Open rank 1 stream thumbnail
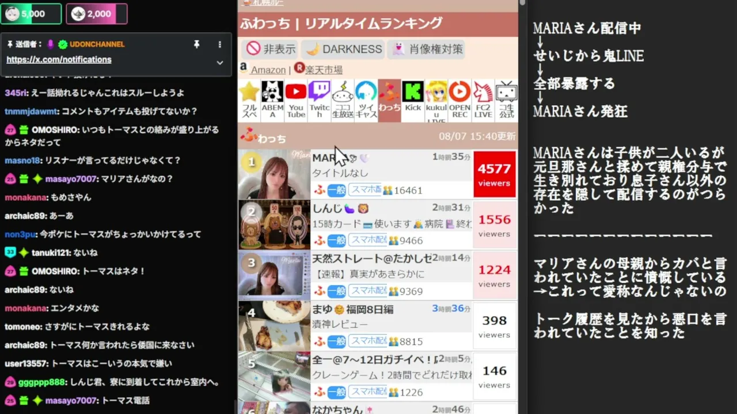Viewport: 737px width, 414px height. 275,174
